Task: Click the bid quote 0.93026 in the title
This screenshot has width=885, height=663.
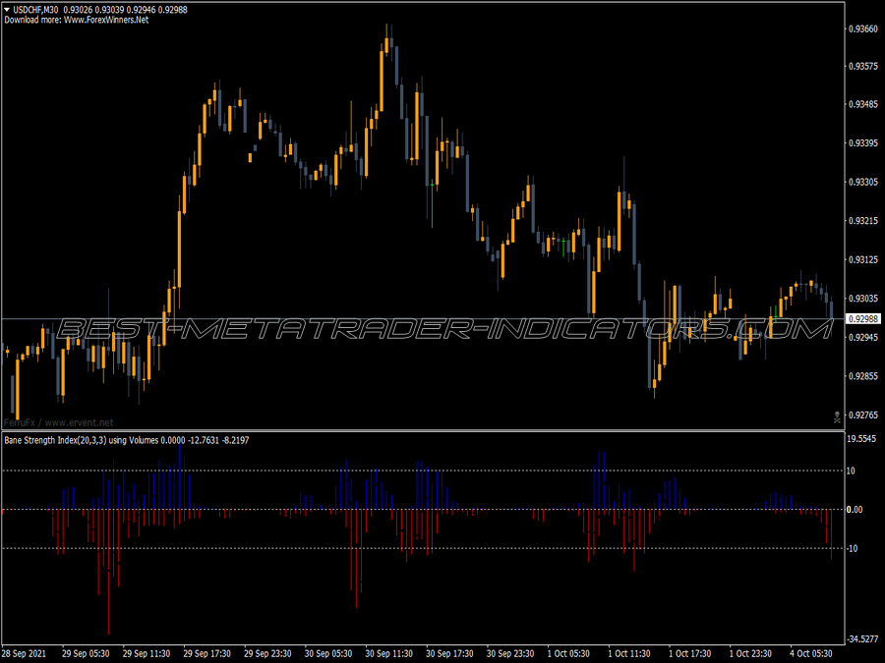Action: coord(77,9)
